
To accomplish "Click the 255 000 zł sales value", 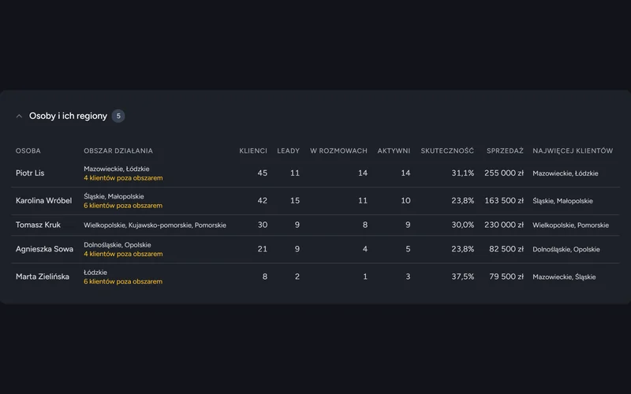I will click(504, 173).
